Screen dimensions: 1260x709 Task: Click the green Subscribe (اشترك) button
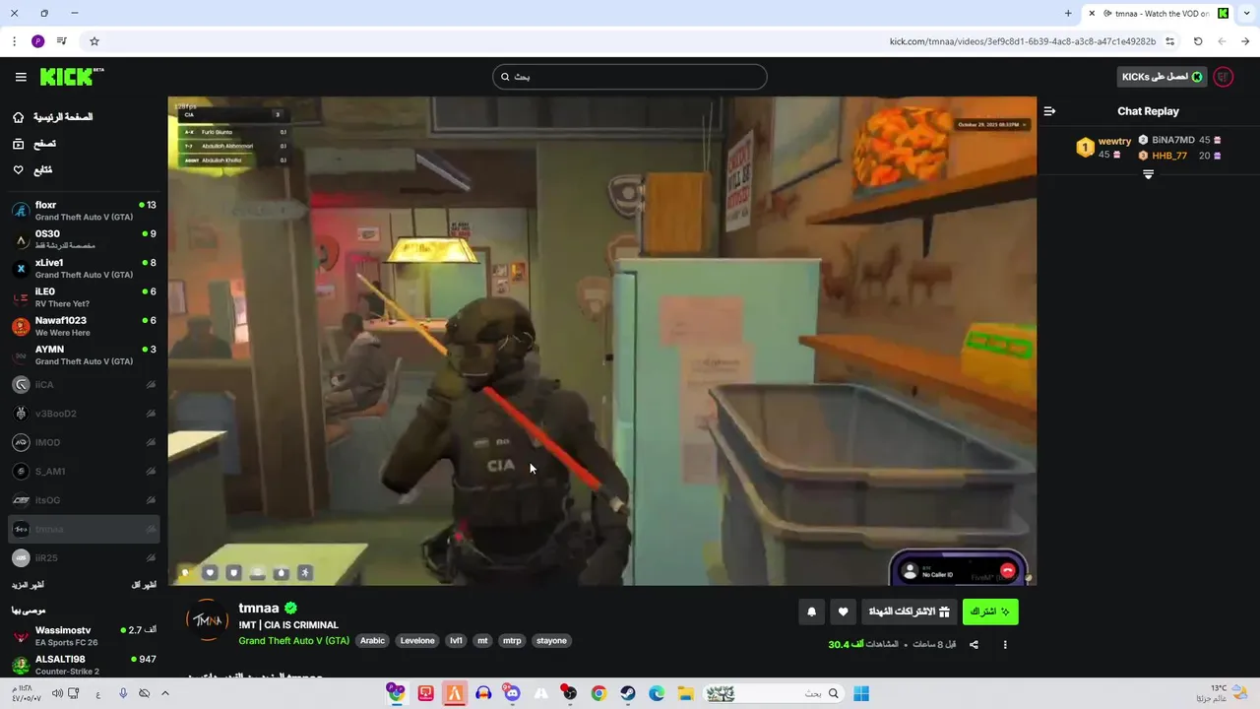click(990, 612)
